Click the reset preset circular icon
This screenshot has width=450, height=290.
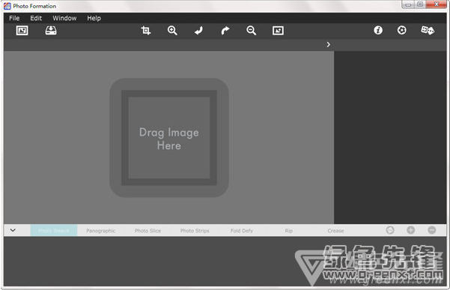click(390, 230)
